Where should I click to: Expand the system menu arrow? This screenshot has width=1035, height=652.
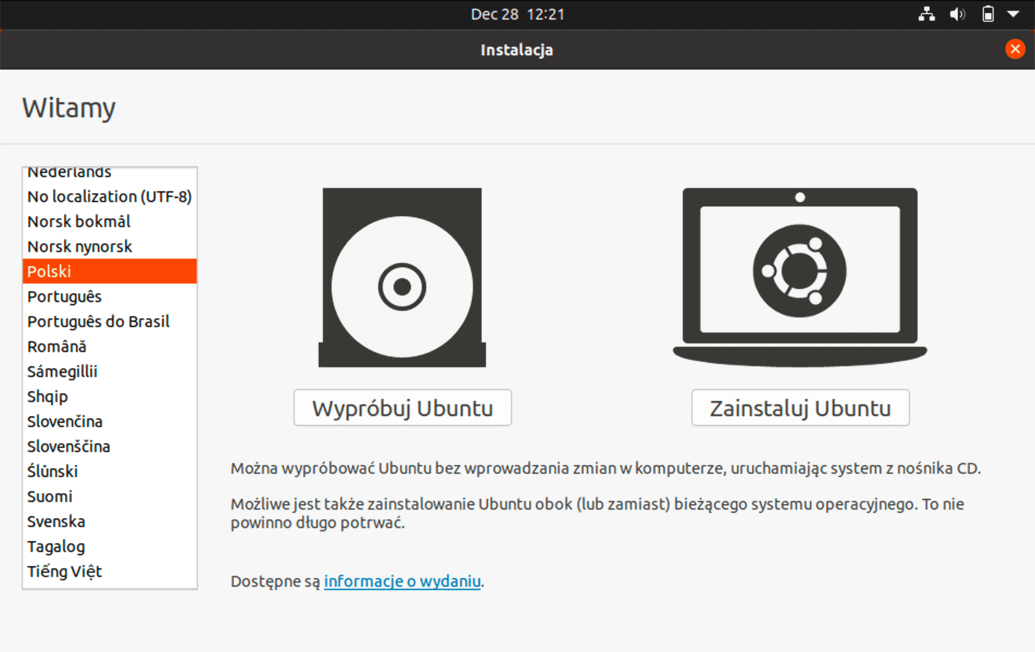point(1013,14)
